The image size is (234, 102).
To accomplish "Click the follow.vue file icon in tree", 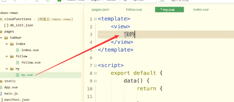I will click(18, 63).
